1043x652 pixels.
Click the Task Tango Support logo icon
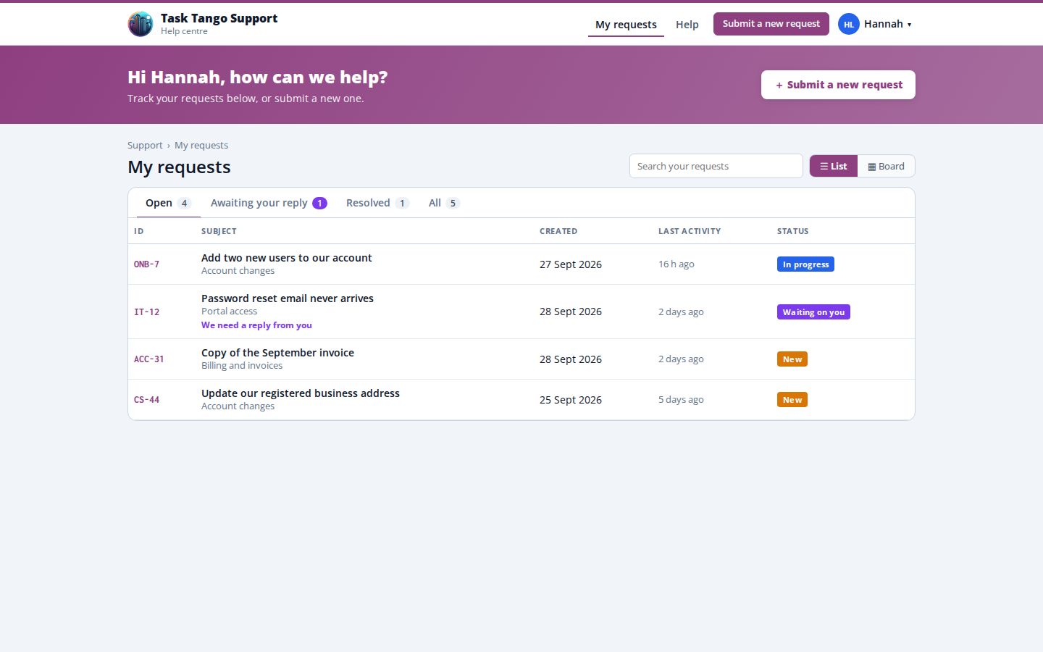click(141, 24)
